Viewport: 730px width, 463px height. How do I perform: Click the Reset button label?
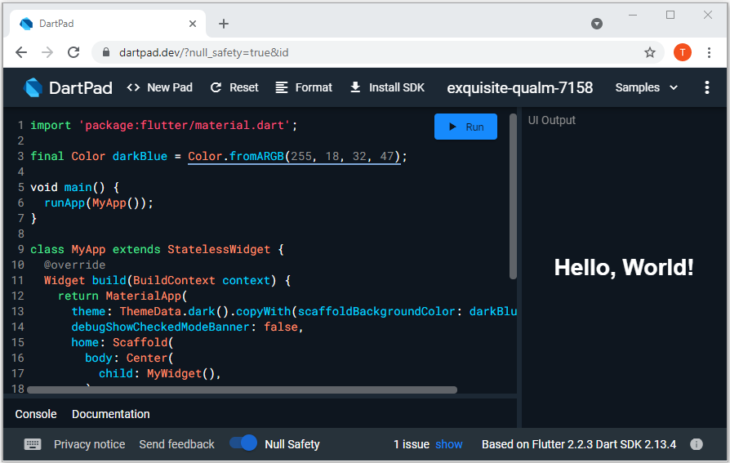click(244, 87)
